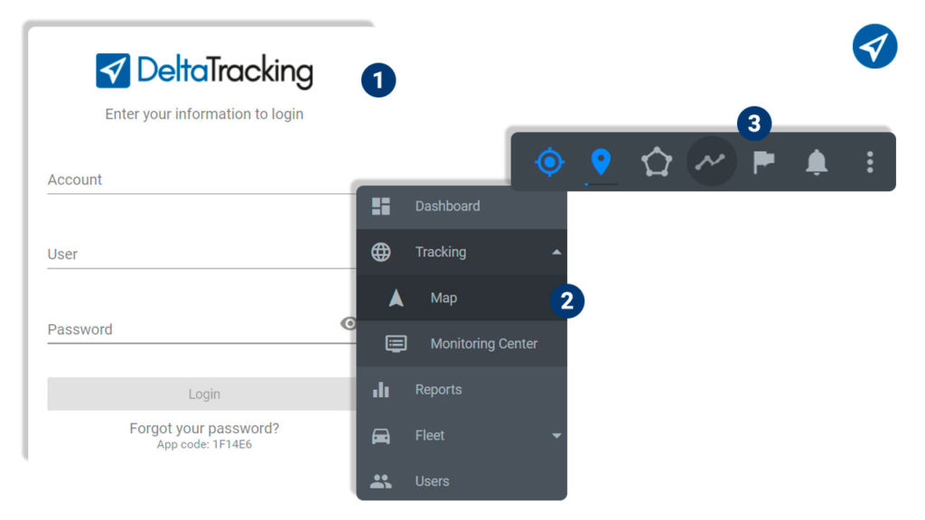
Task: Select Map under Tracking
Action: 462,298
